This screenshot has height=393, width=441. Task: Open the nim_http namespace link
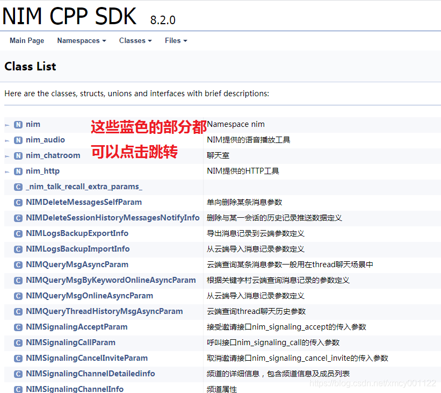[43, 171]
